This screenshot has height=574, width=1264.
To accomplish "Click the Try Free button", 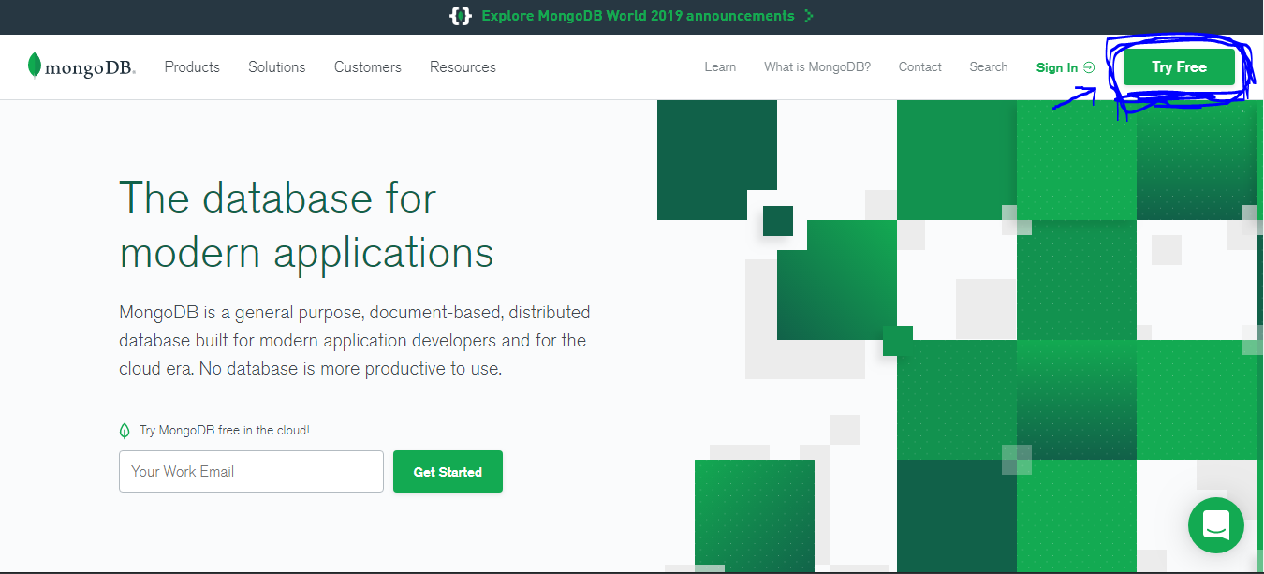I will click(x=1178, y=67).
